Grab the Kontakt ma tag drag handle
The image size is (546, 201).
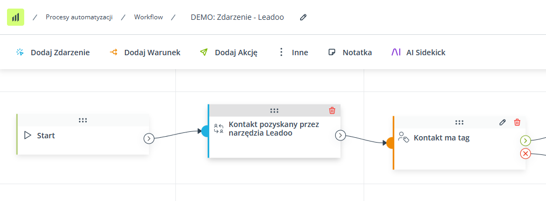(x=459, y=122)
